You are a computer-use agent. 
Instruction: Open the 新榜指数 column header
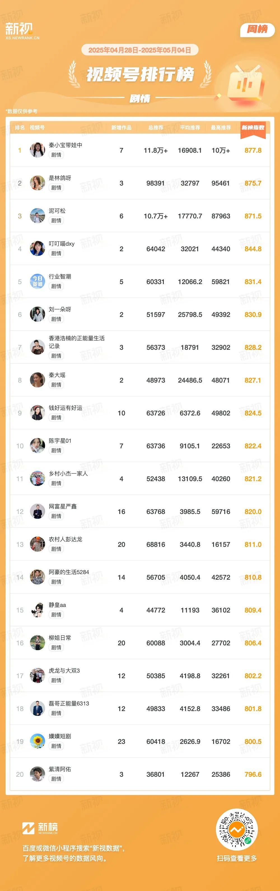click(253, 128)
